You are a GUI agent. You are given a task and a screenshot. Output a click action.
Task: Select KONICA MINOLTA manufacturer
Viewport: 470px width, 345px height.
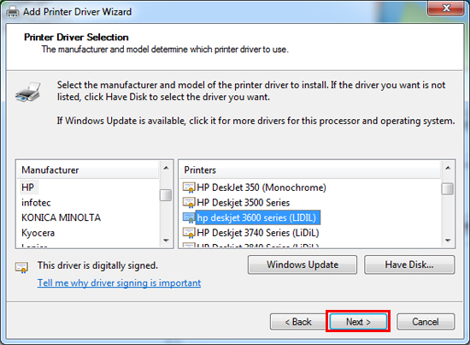pyautogui.click(x=62, y=217)
